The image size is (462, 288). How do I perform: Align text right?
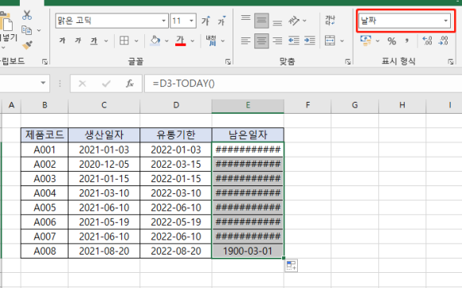coord(277,41)
